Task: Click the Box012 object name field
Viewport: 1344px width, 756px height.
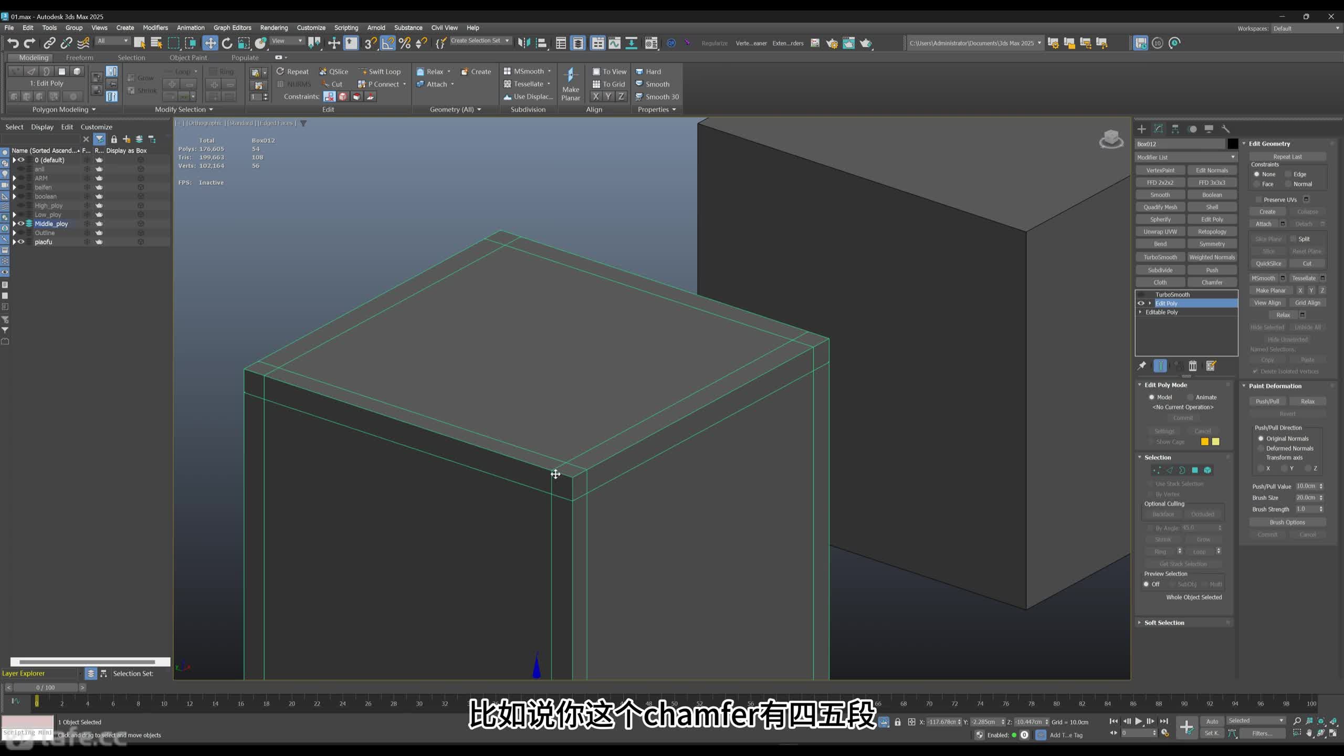Action: coord(1181,144)
